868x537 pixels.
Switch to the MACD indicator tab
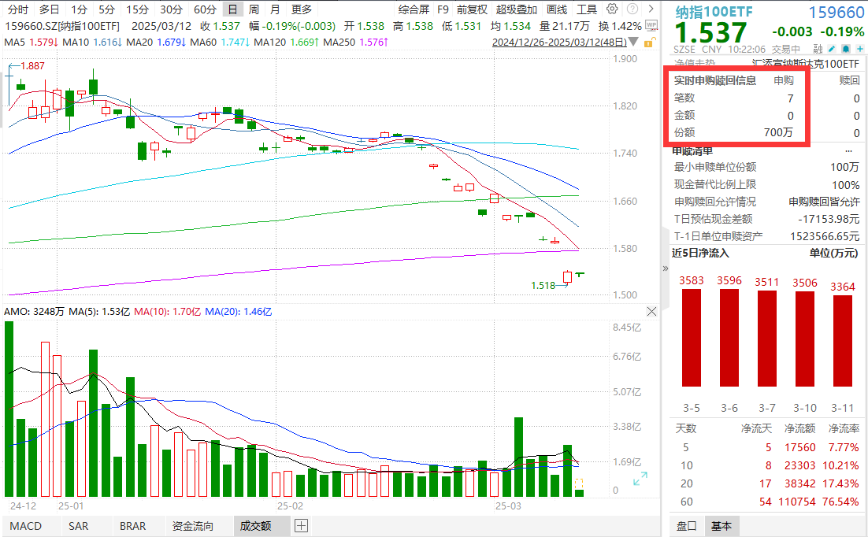coord(25,526)
